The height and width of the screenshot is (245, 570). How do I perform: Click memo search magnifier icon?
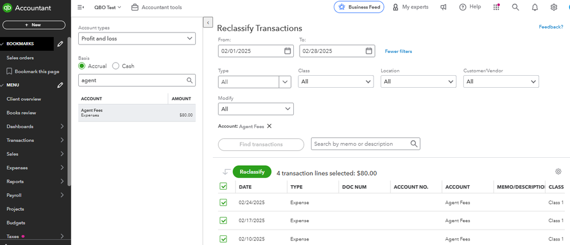[x=414, y=144]
